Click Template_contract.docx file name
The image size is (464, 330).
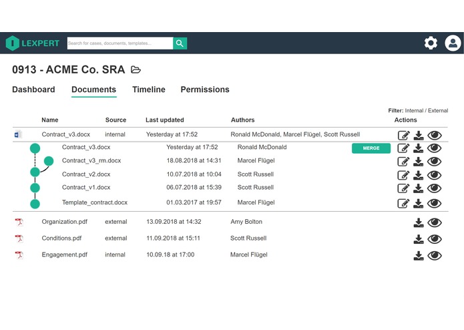[95, 202]
